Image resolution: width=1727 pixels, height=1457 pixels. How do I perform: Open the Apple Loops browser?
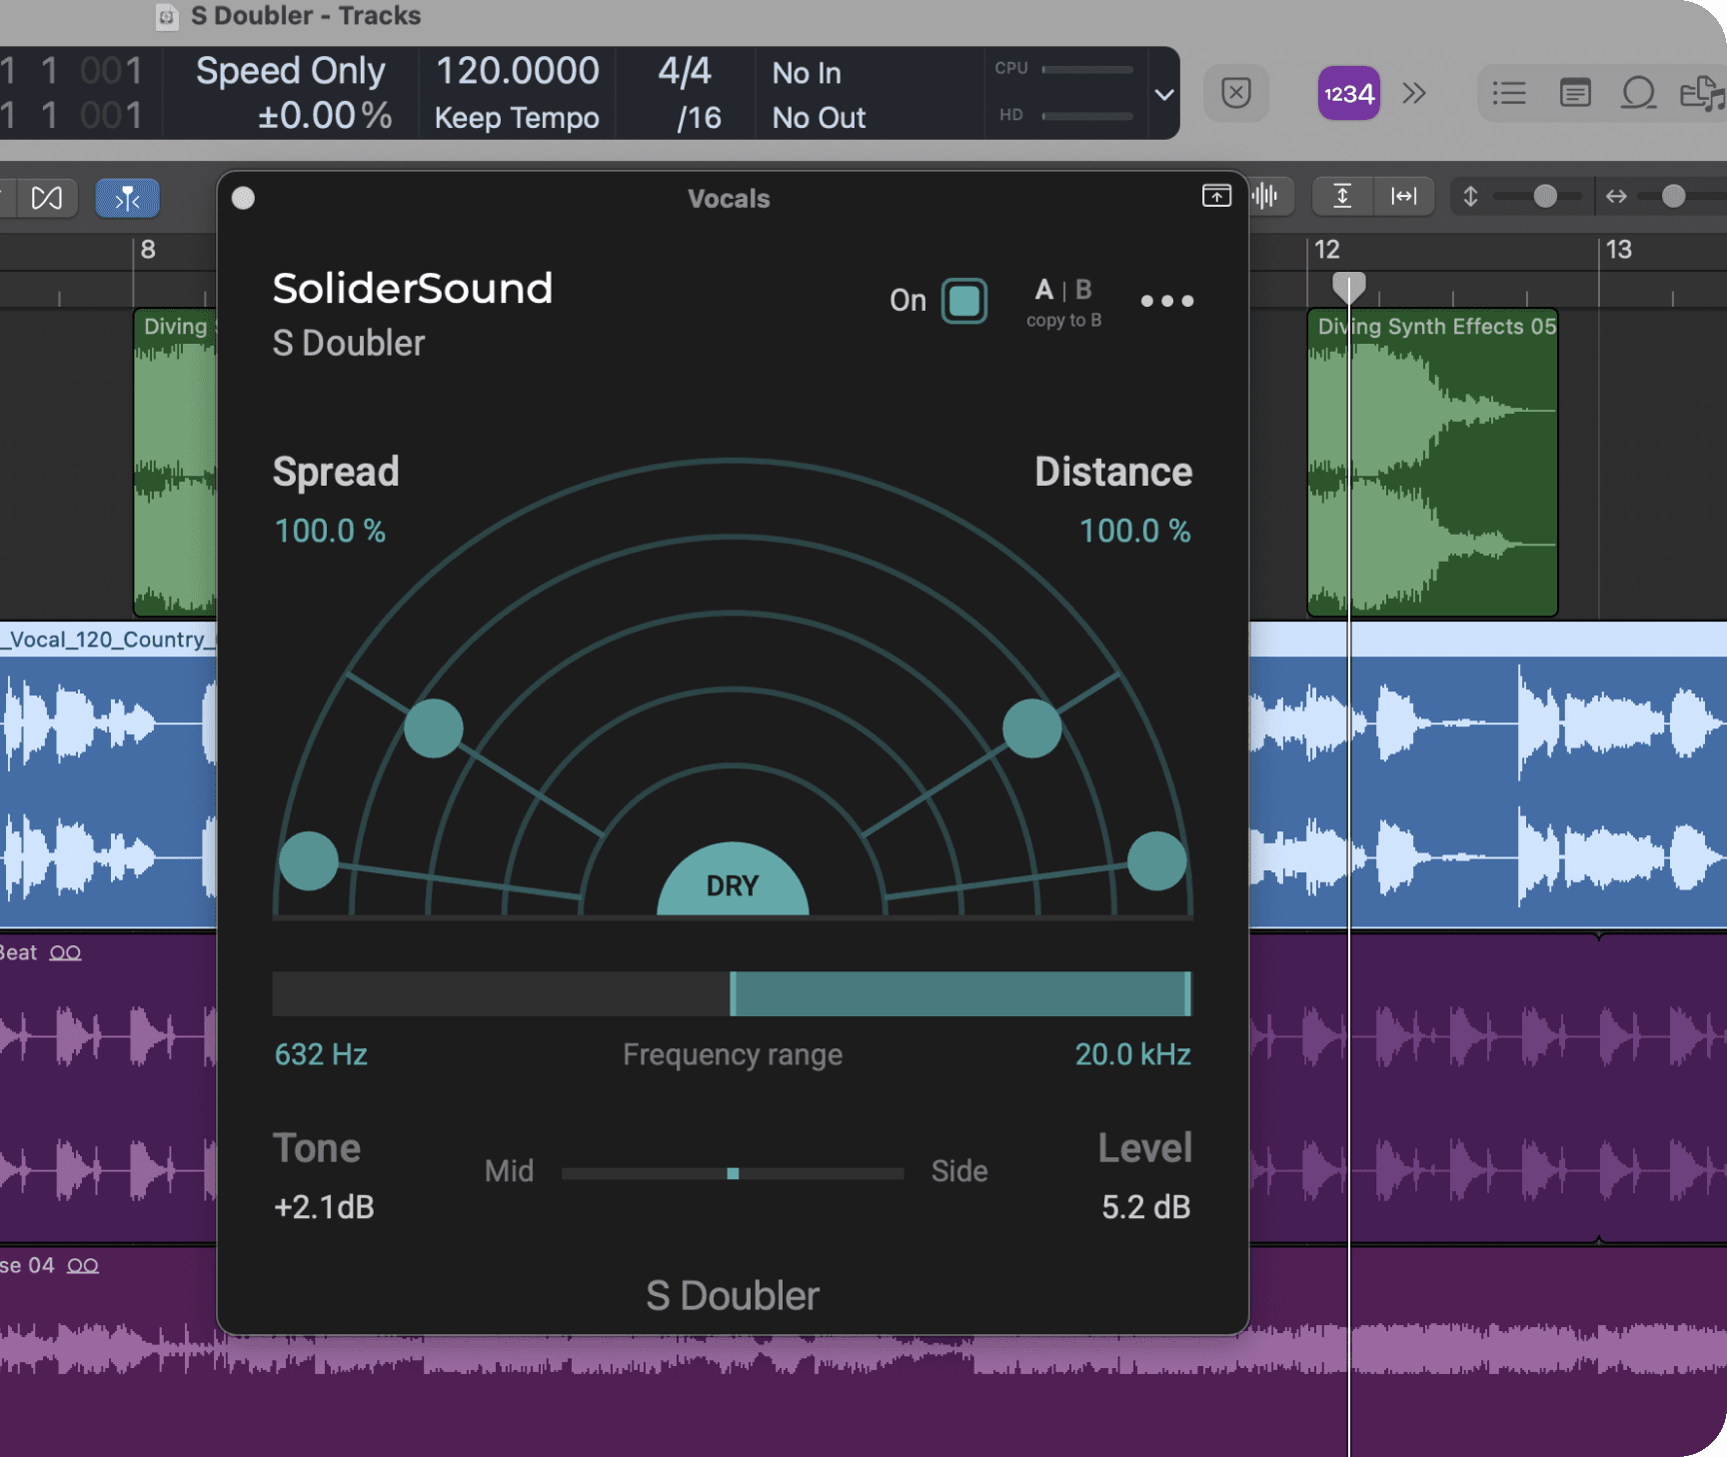point(1638,93)
